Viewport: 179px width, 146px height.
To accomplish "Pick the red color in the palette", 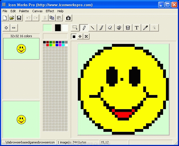I will (47, 45).
